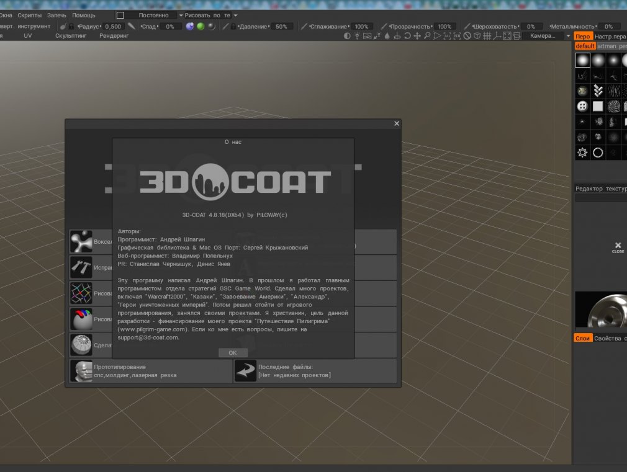This screenshot has width=627, height=472.
Task: Open the Помощь menu
Action: [84, 15]
